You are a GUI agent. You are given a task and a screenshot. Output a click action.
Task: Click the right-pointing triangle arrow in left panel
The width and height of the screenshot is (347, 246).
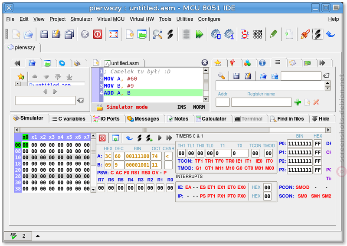[55, 92]
